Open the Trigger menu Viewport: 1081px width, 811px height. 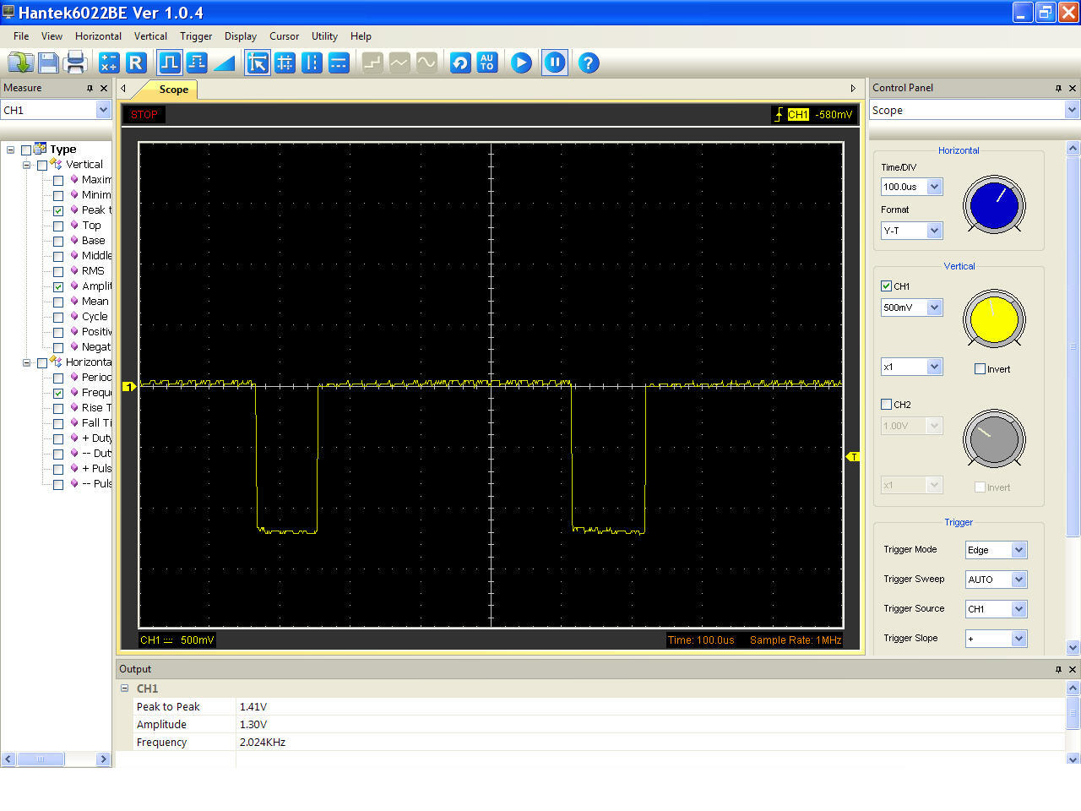click(196, 36)
